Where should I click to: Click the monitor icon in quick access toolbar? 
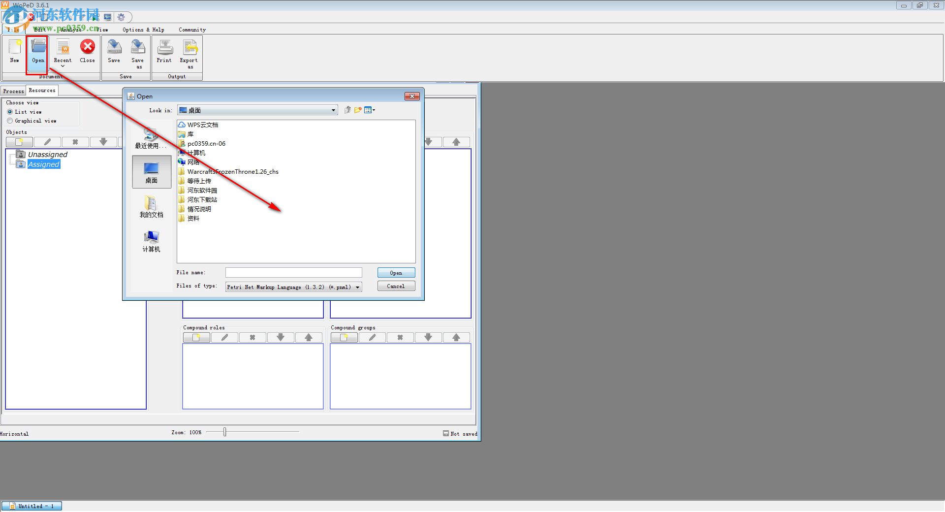(x=108, y=17)
